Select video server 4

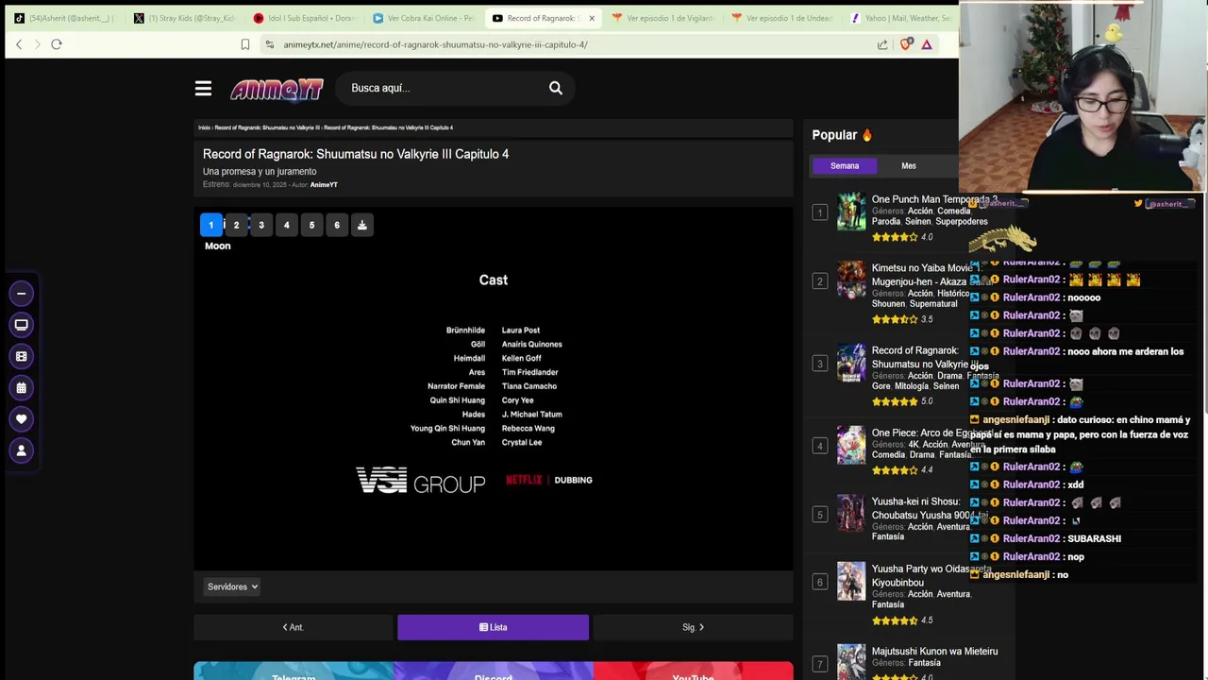coord(286,225)
